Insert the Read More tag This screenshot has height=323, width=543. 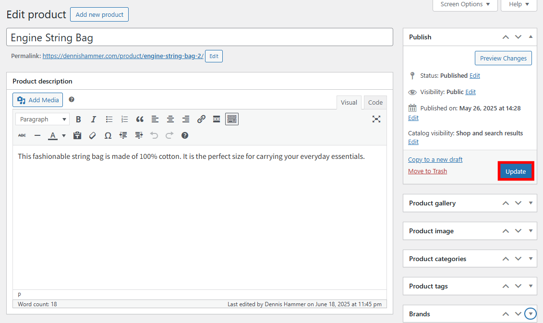point(217,119)
